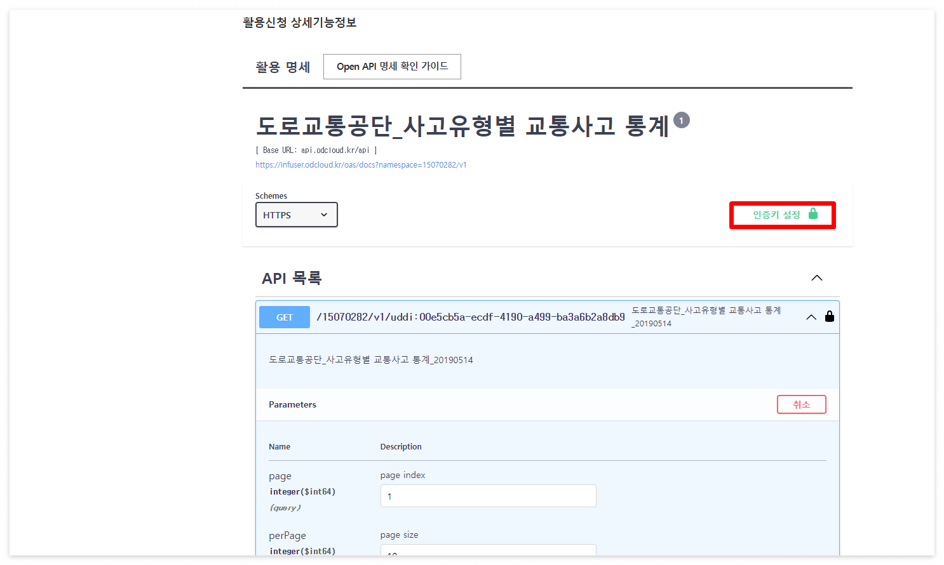Click the GET method badge
This screenshot has height=565, width=944.
pos(285,317)
